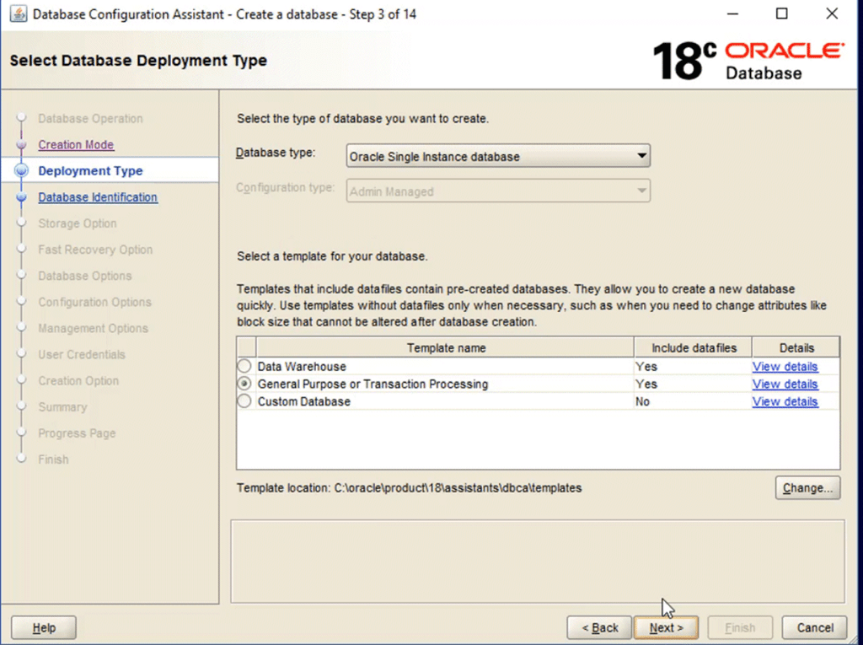Open the Configuration type dropdown
The height and width of the screenshot is (645, 863).
pos(498,191)
